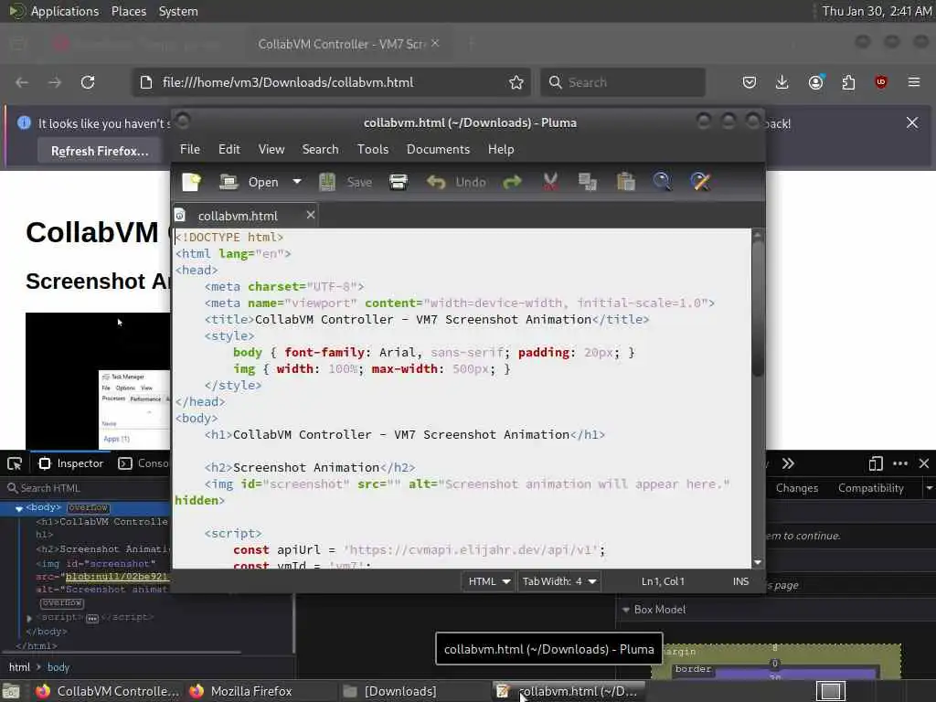Click Pluma's vertical scrollbar thumb
Viewport: 936px width, 702px height.
(758, 307)
